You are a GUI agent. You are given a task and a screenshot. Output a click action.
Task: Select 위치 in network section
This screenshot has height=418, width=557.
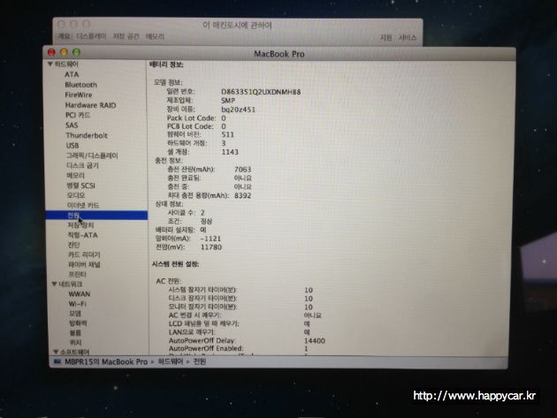tap(75, 342)
